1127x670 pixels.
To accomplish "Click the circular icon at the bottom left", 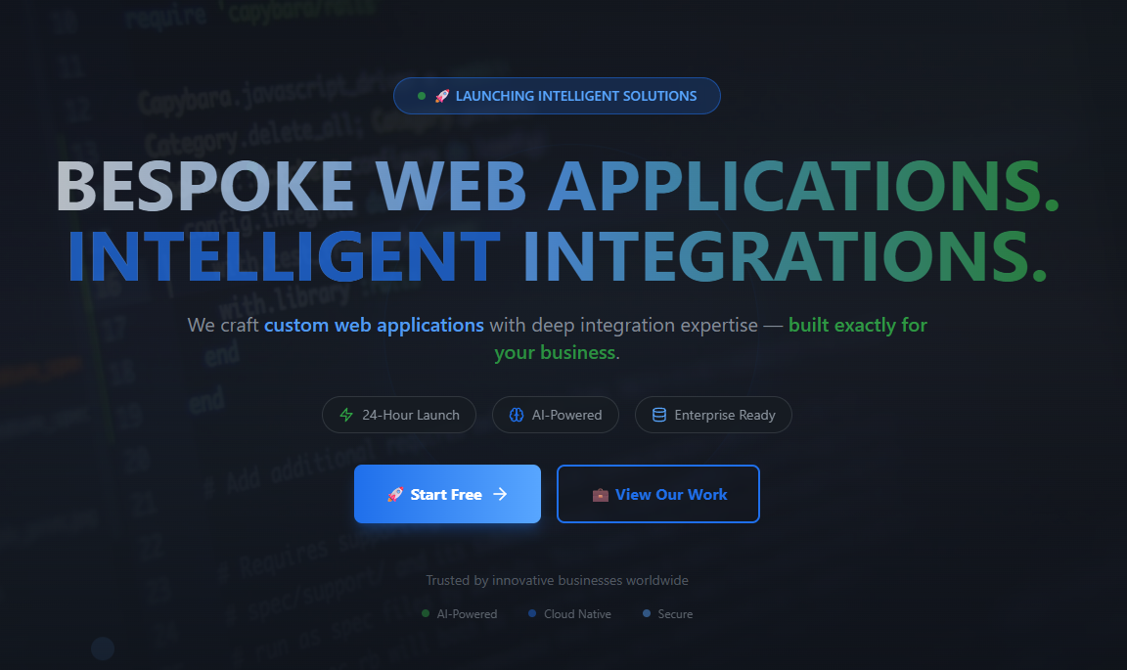I will [x=102, y=648].
